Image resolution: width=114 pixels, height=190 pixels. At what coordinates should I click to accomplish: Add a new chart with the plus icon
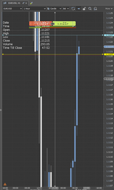[x=31, y=3]
